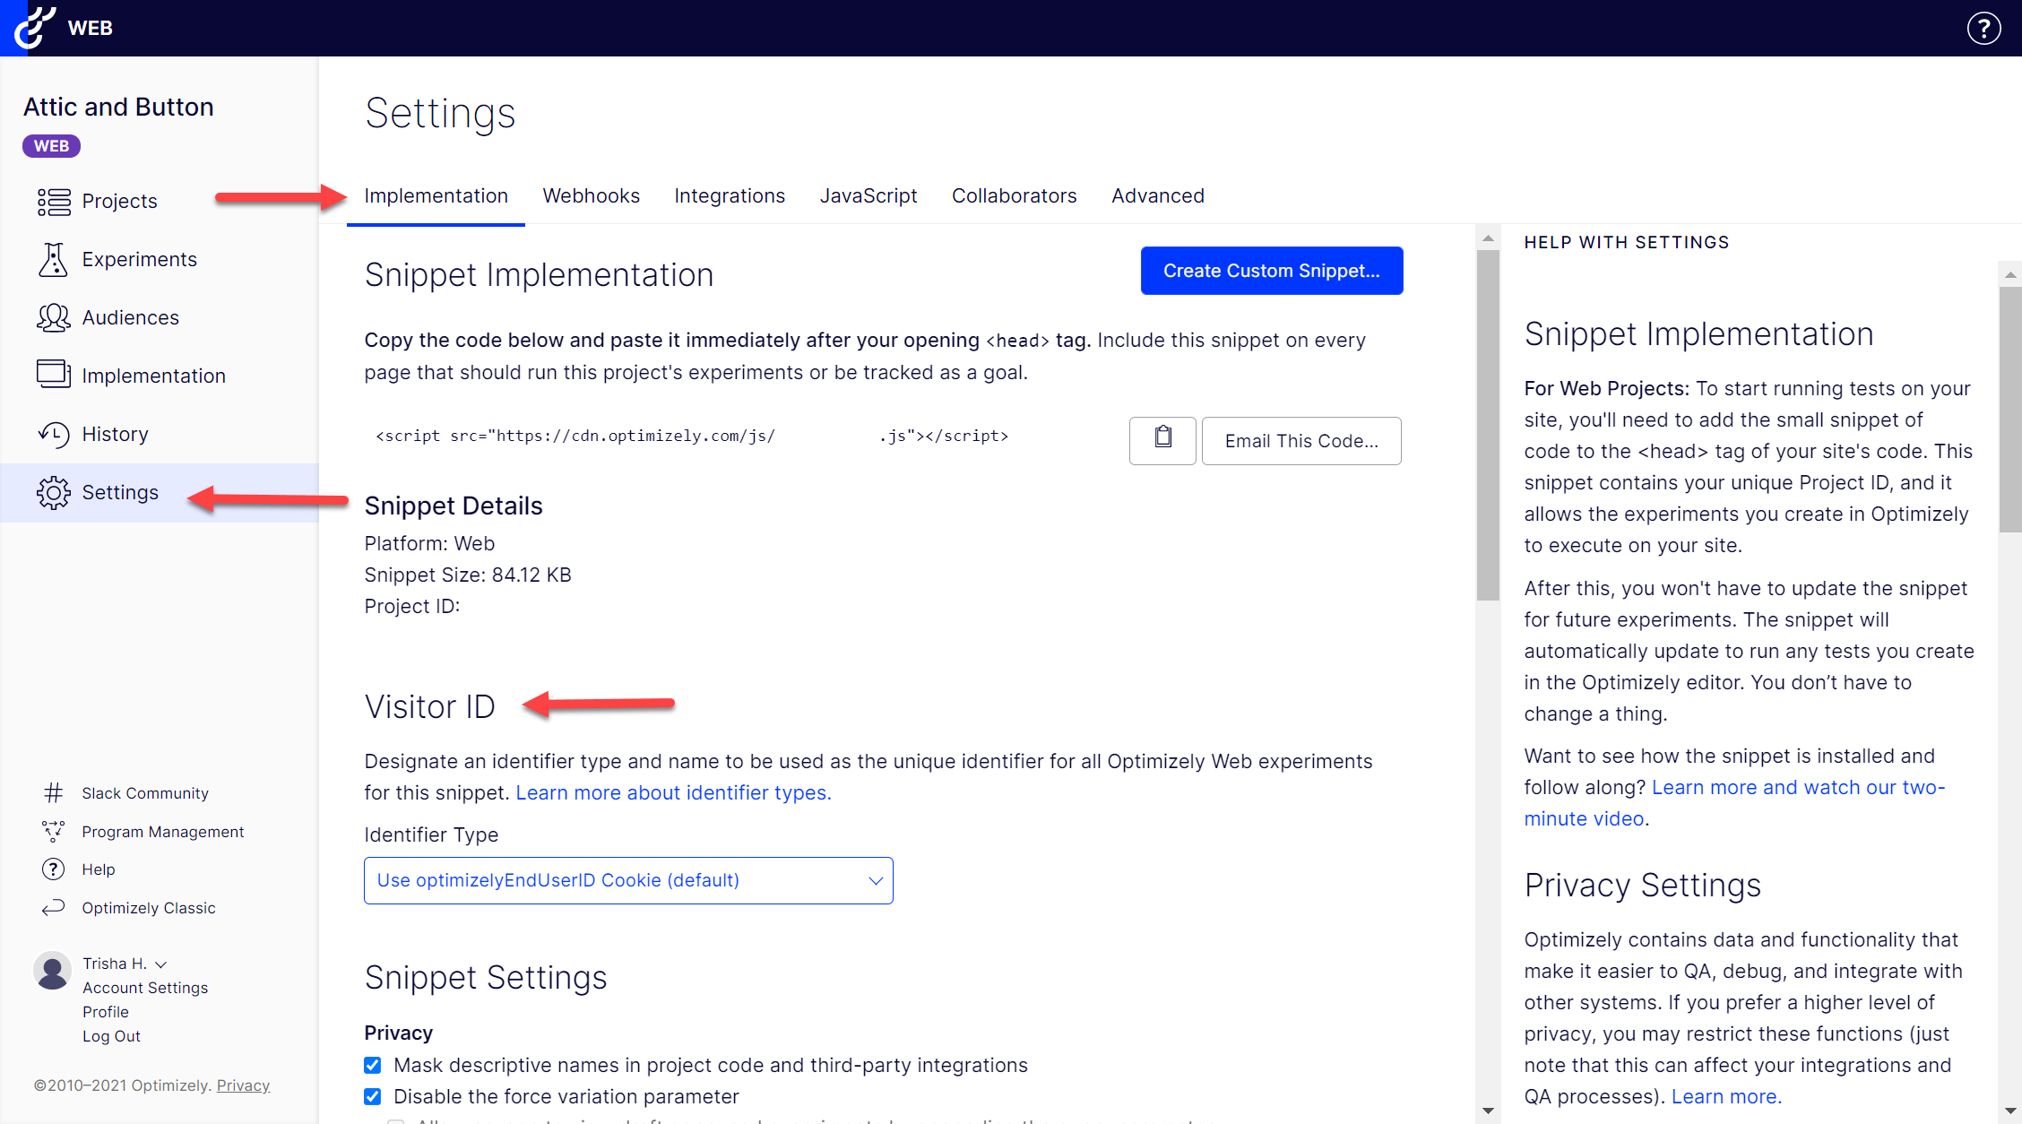Screen dimensions: 2022x1124
Task: Open Account Settings link
Action: 145,988
